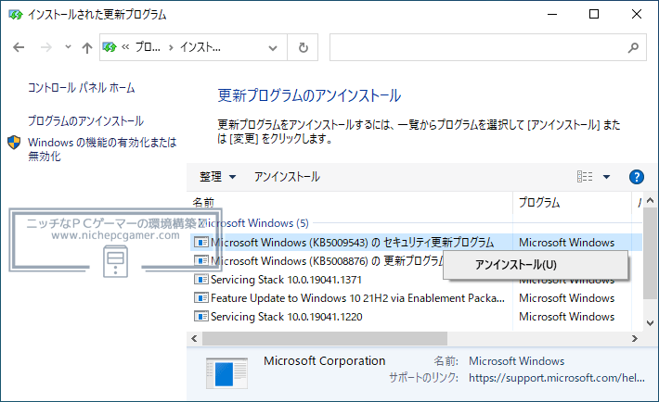
Task: Click the icon of the KB5009543 update
Action: pyautogui.click(x=200, y=242)
